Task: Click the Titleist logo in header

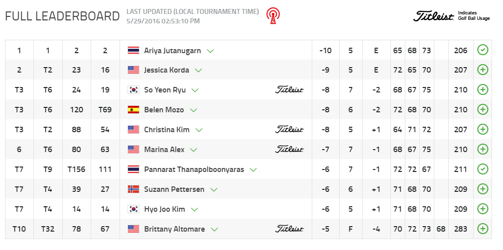Action: 434,16
